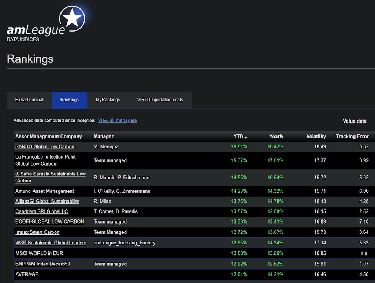Open SANSO Global Low Carbon link
The image size is (375, 283).
pyautogui.click(x=45, y=147)
